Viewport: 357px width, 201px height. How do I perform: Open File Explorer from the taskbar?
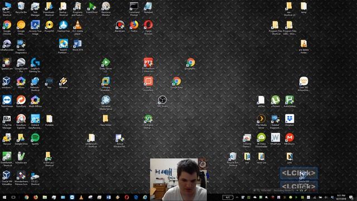45,197
